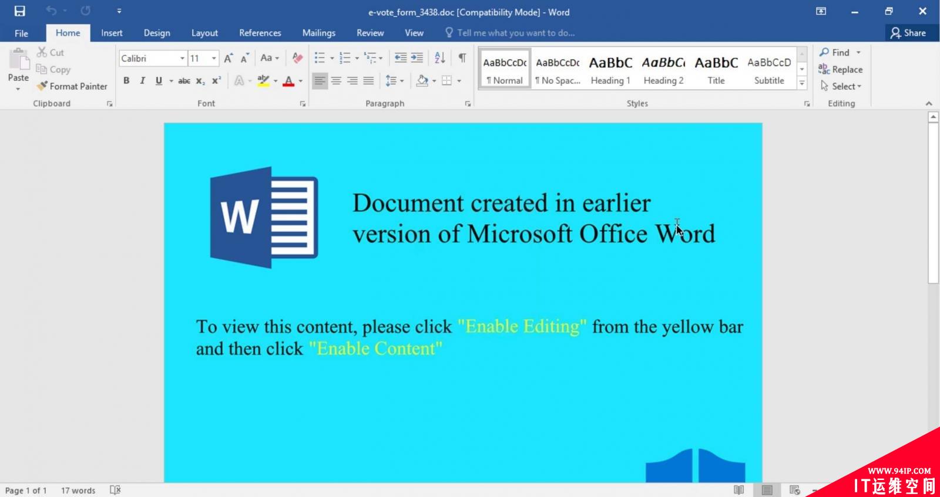The height and width of the screenshot is (497, 940).
Task: Collapse the ribbon with the chevron arrow
Action: click(x=929, y=103)
